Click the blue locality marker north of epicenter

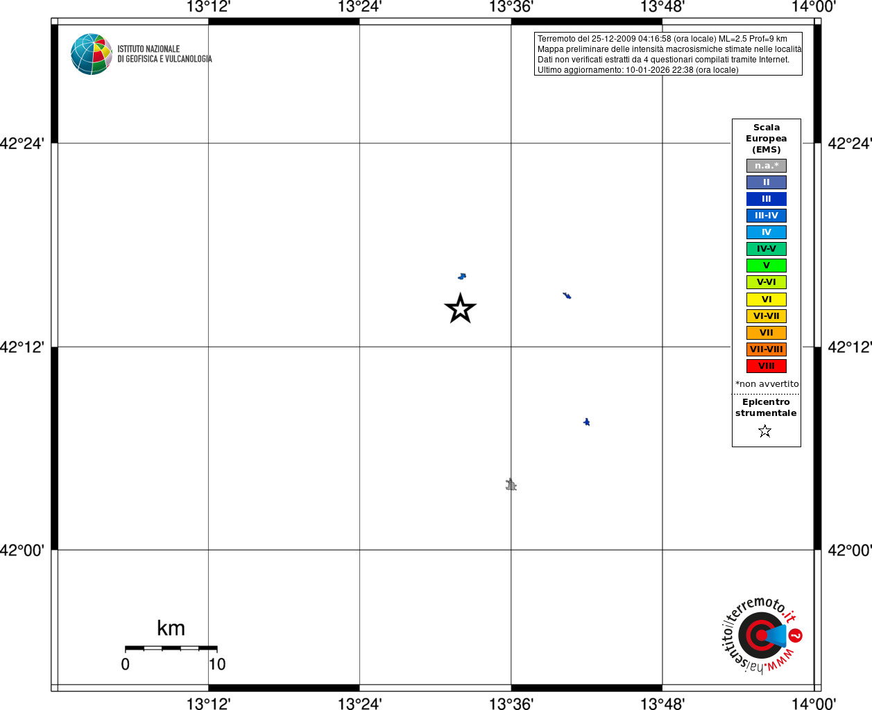tap(462, 277)
